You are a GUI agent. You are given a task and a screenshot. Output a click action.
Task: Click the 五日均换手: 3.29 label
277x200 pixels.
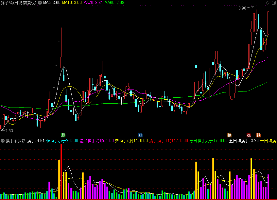point(244,141)
